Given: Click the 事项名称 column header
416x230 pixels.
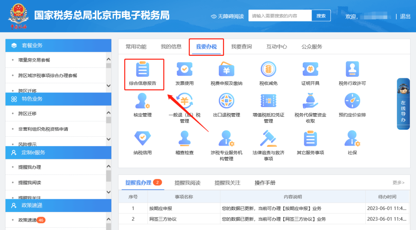Looking at the screenshot, I should (x=184, y=197).
